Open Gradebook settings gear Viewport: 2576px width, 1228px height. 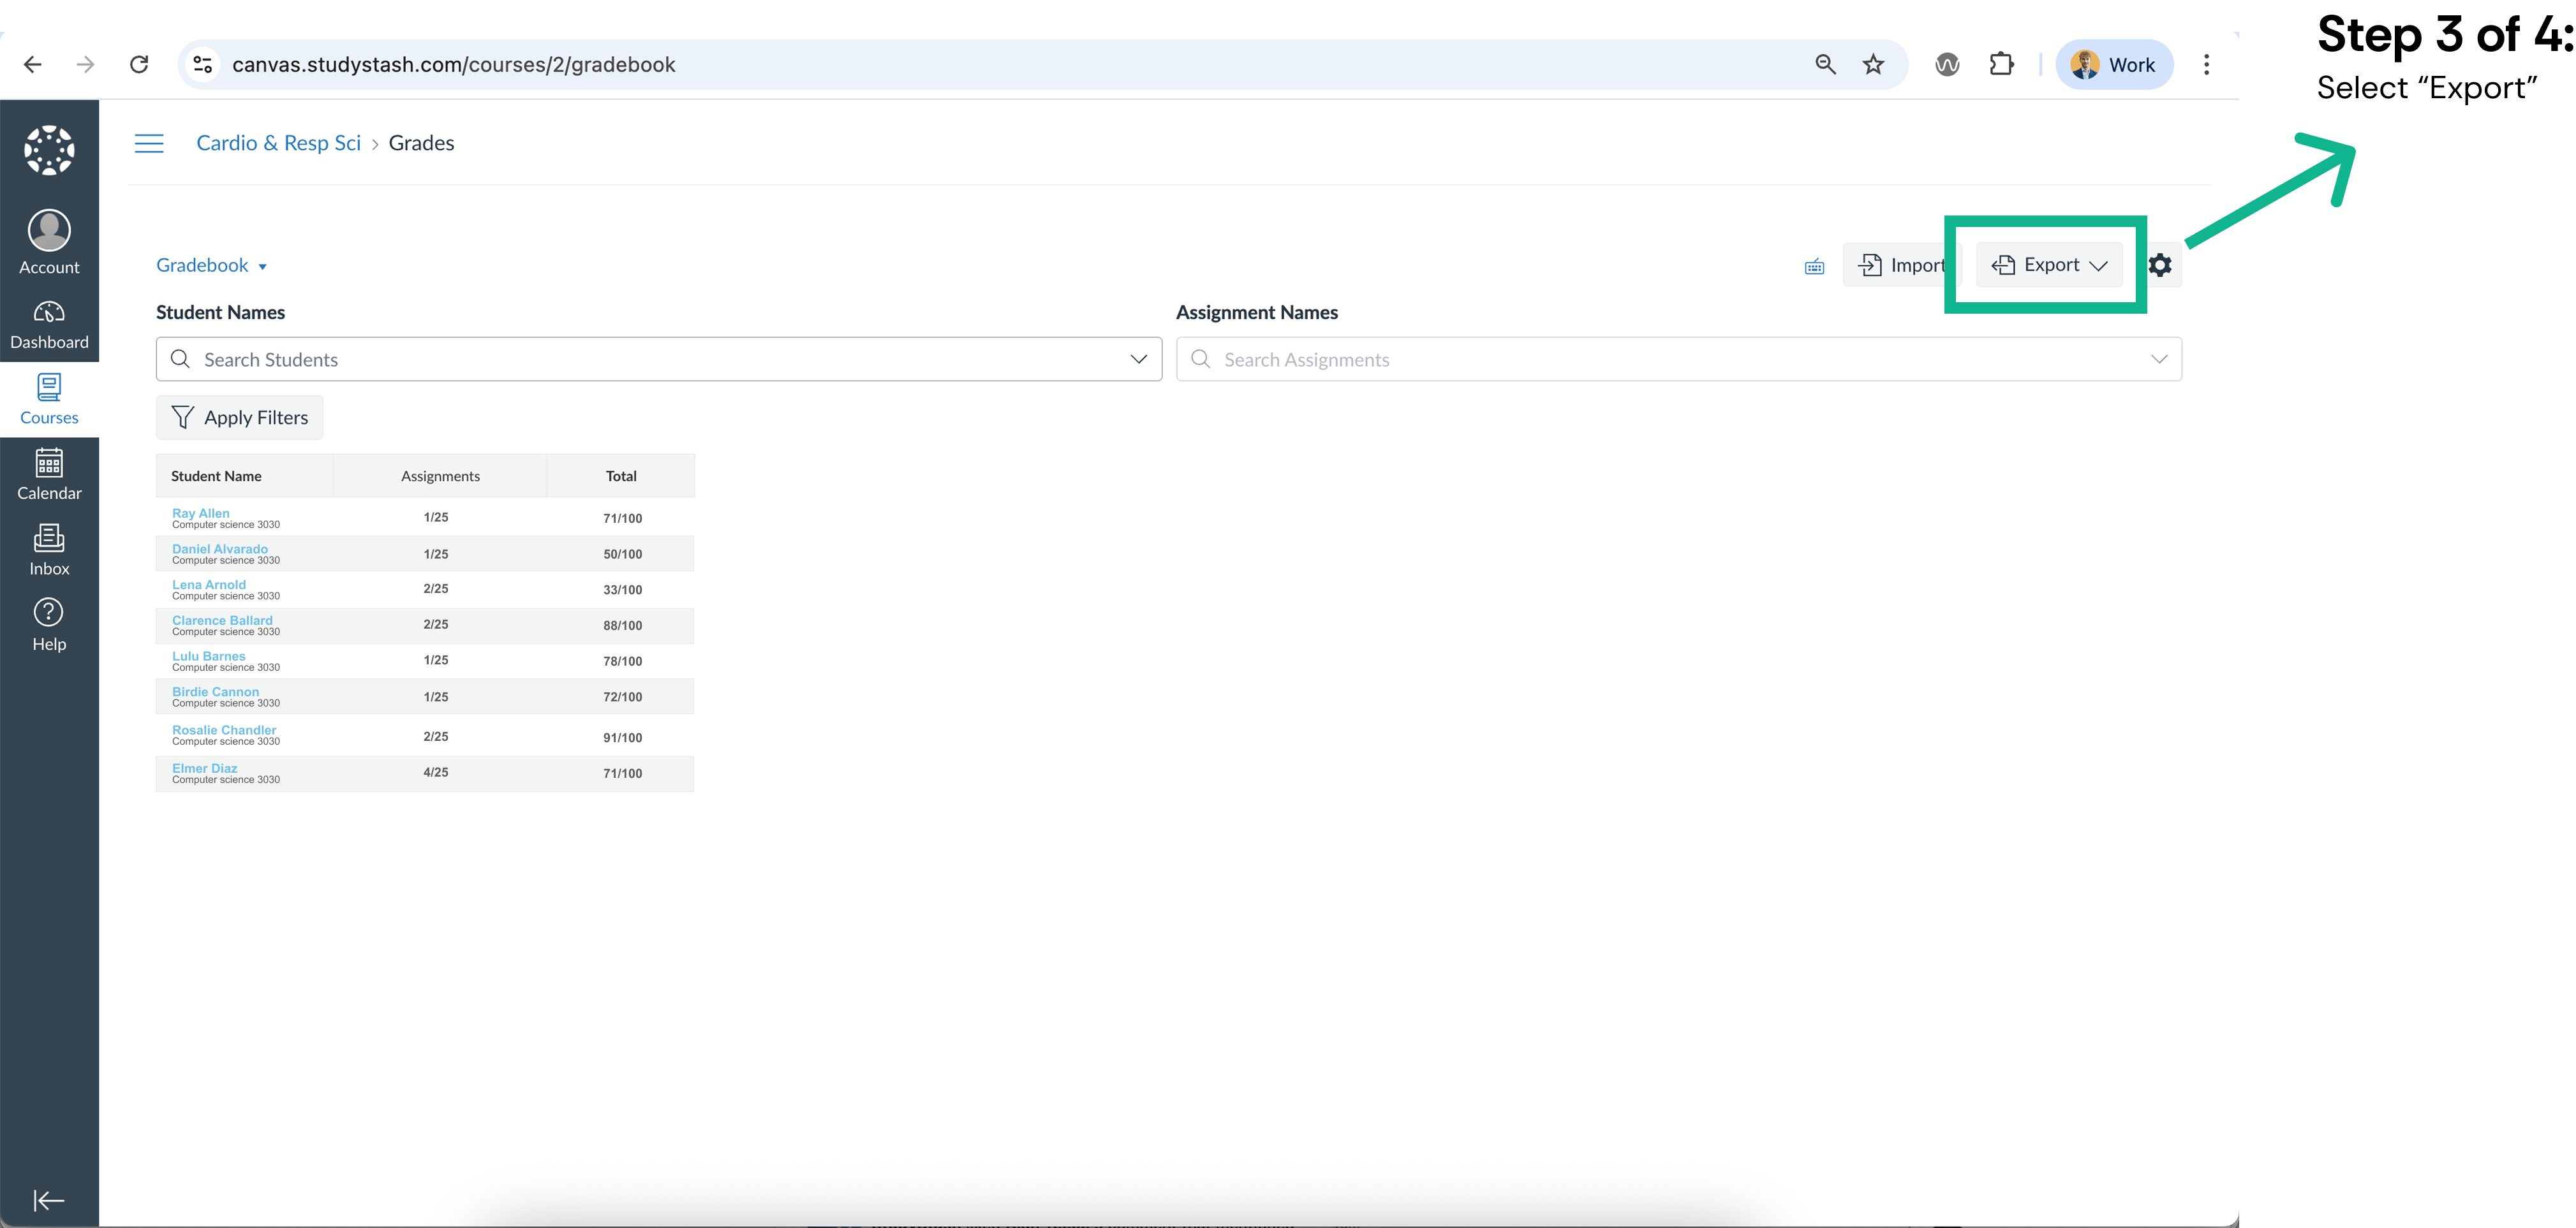tap(2160, 265)
